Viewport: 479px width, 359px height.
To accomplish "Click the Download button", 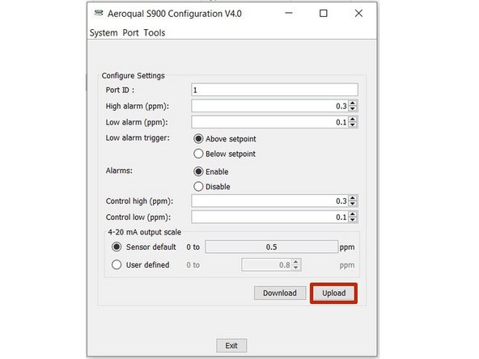I will [280, 293].
